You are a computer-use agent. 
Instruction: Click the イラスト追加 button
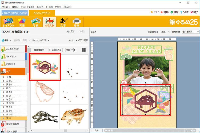click(83, 40)
